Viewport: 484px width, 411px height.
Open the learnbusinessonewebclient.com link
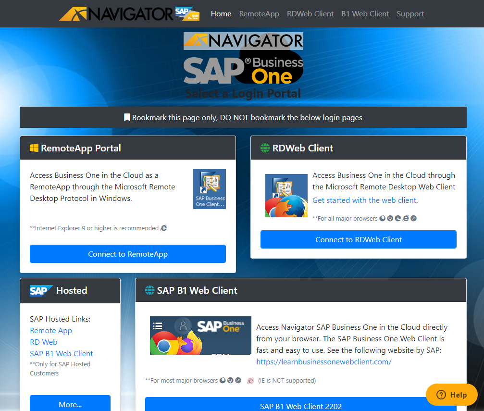click(324, 361)
